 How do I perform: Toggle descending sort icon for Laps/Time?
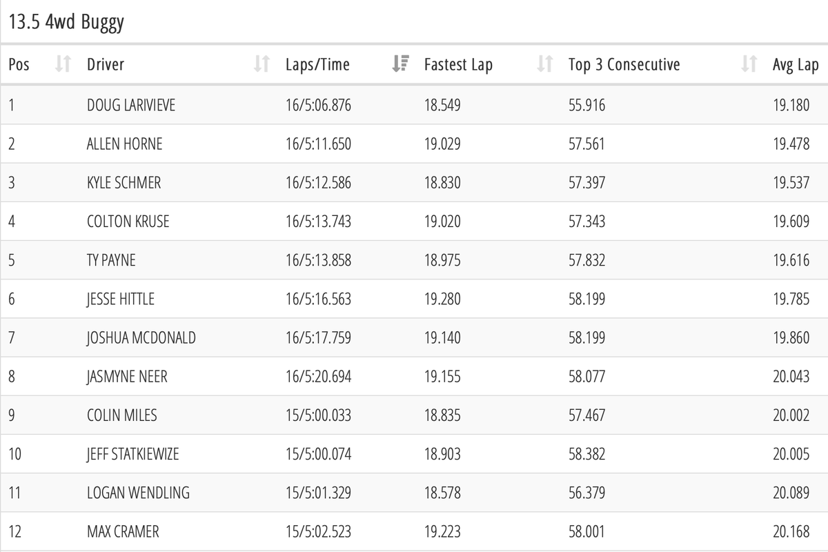(400, 64)
